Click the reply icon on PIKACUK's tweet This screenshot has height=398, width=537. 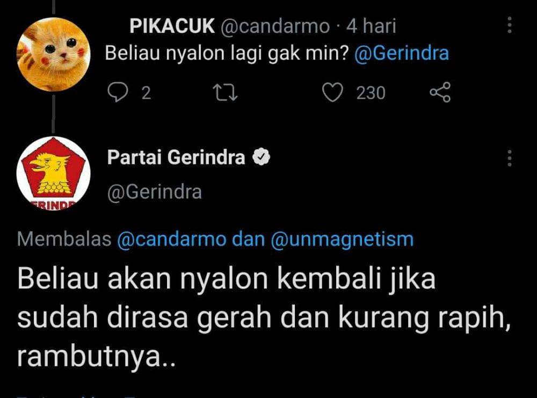coord(116,93)
